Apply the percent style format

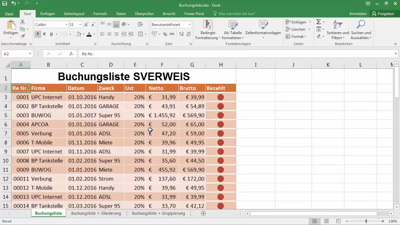pos(165,34)
